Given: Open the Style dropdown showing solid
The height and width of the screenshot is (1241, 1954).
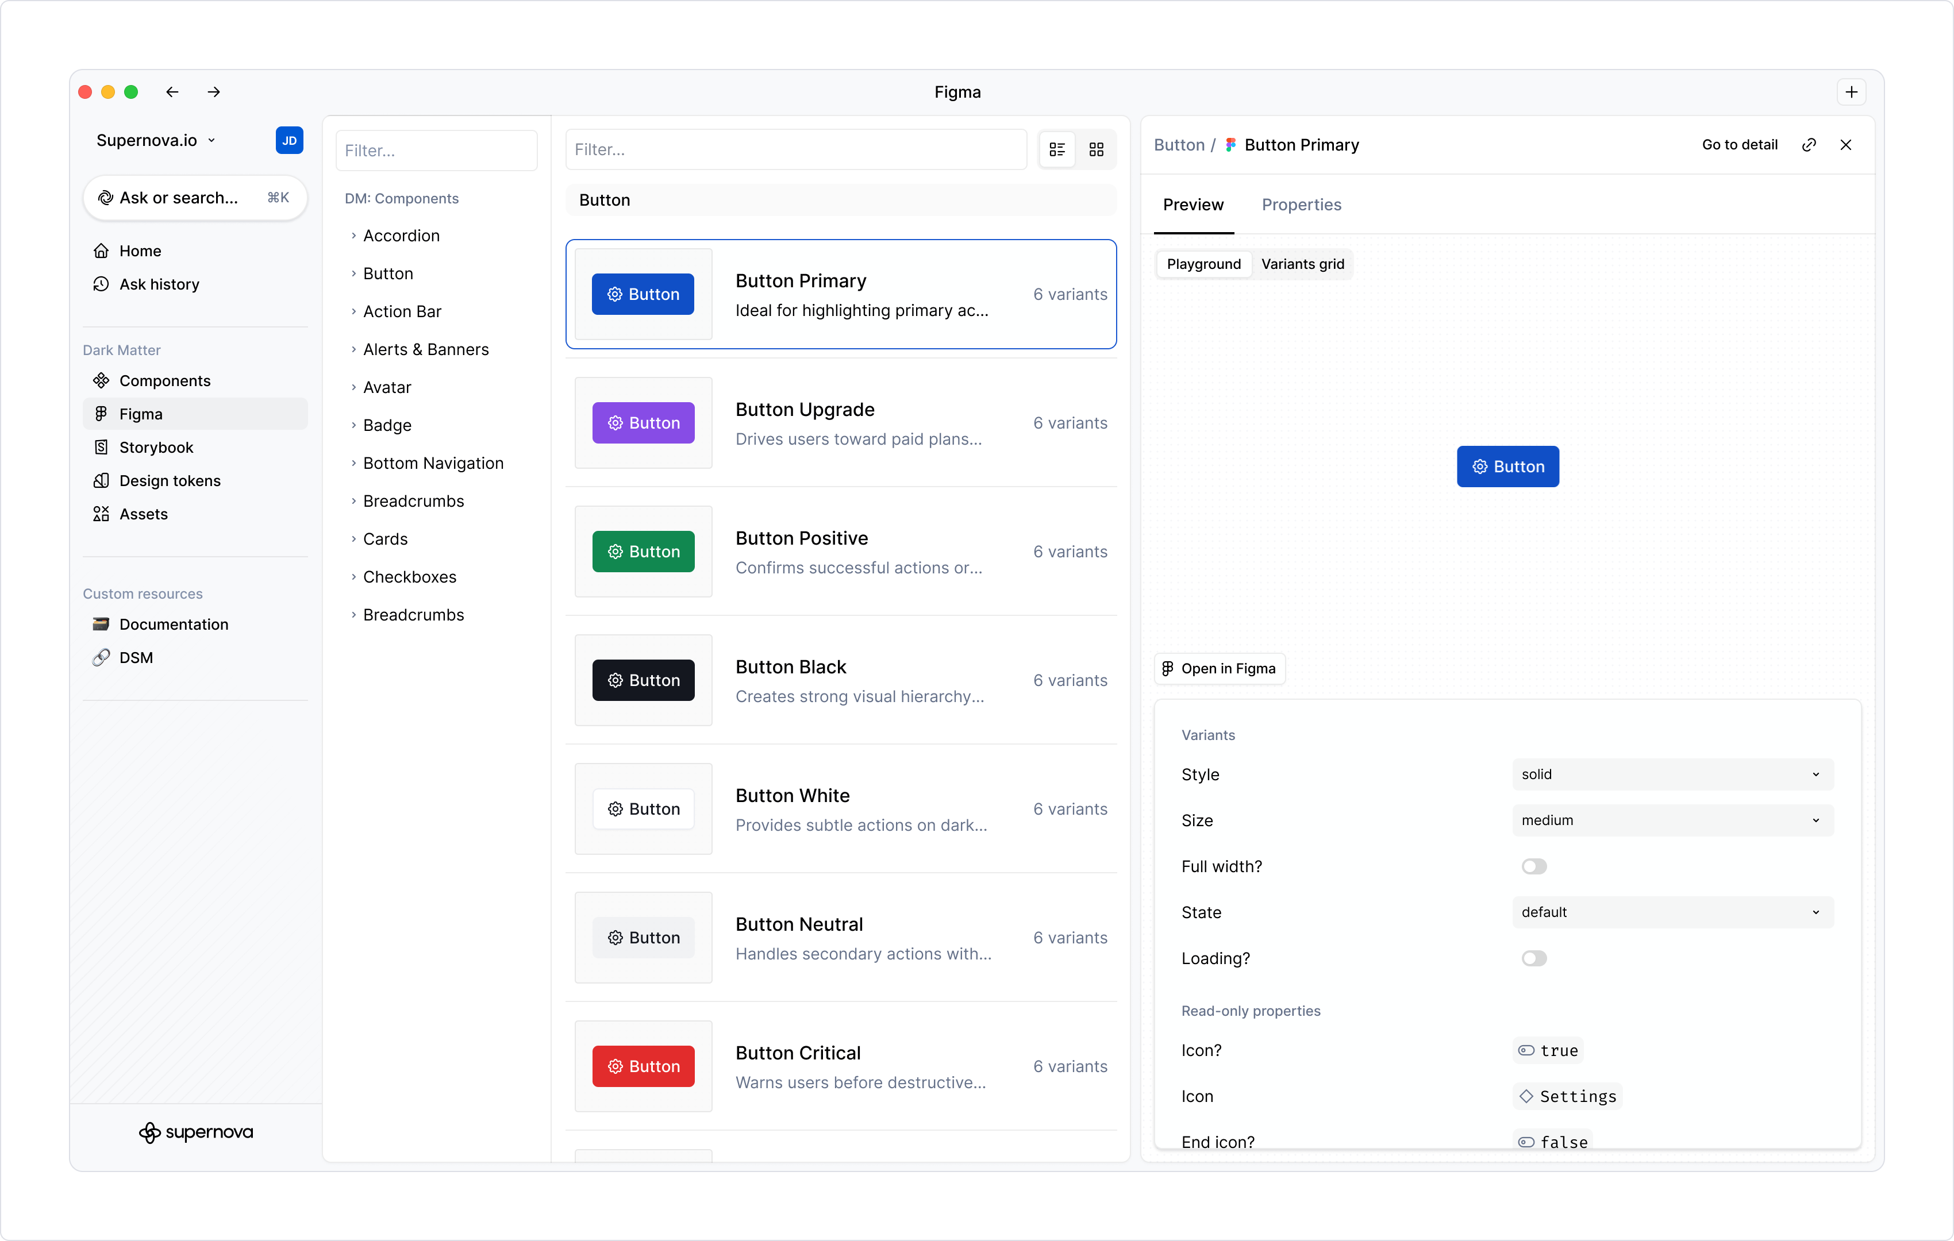Looking at the screenshot, I should pyautogui.click(x=1671, y=774).
